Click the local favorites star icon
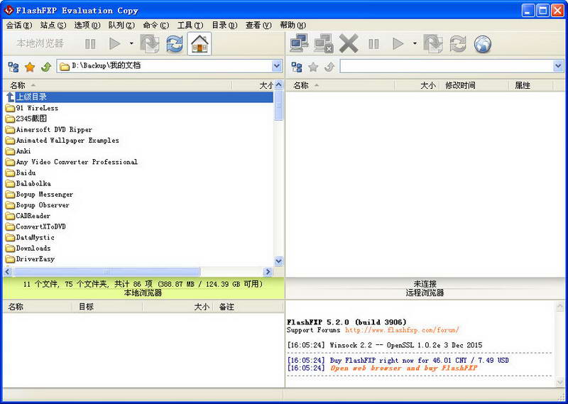568x404 pixels. (30, 67)
